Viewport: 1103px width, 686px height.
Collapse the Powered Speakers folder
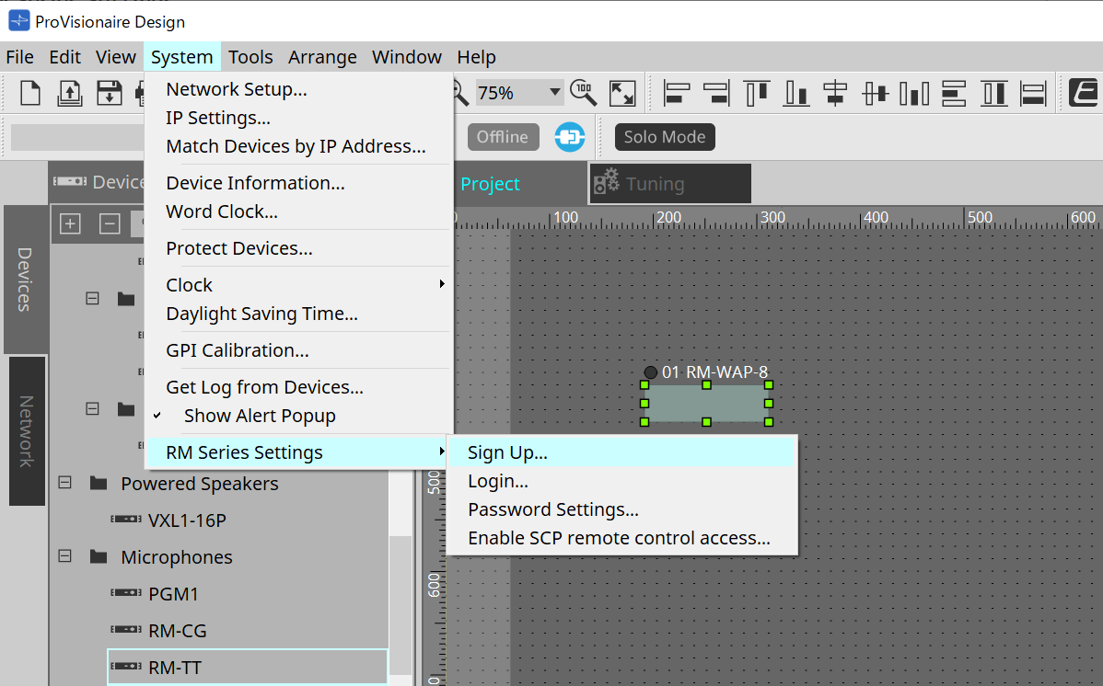click(65, 484)
